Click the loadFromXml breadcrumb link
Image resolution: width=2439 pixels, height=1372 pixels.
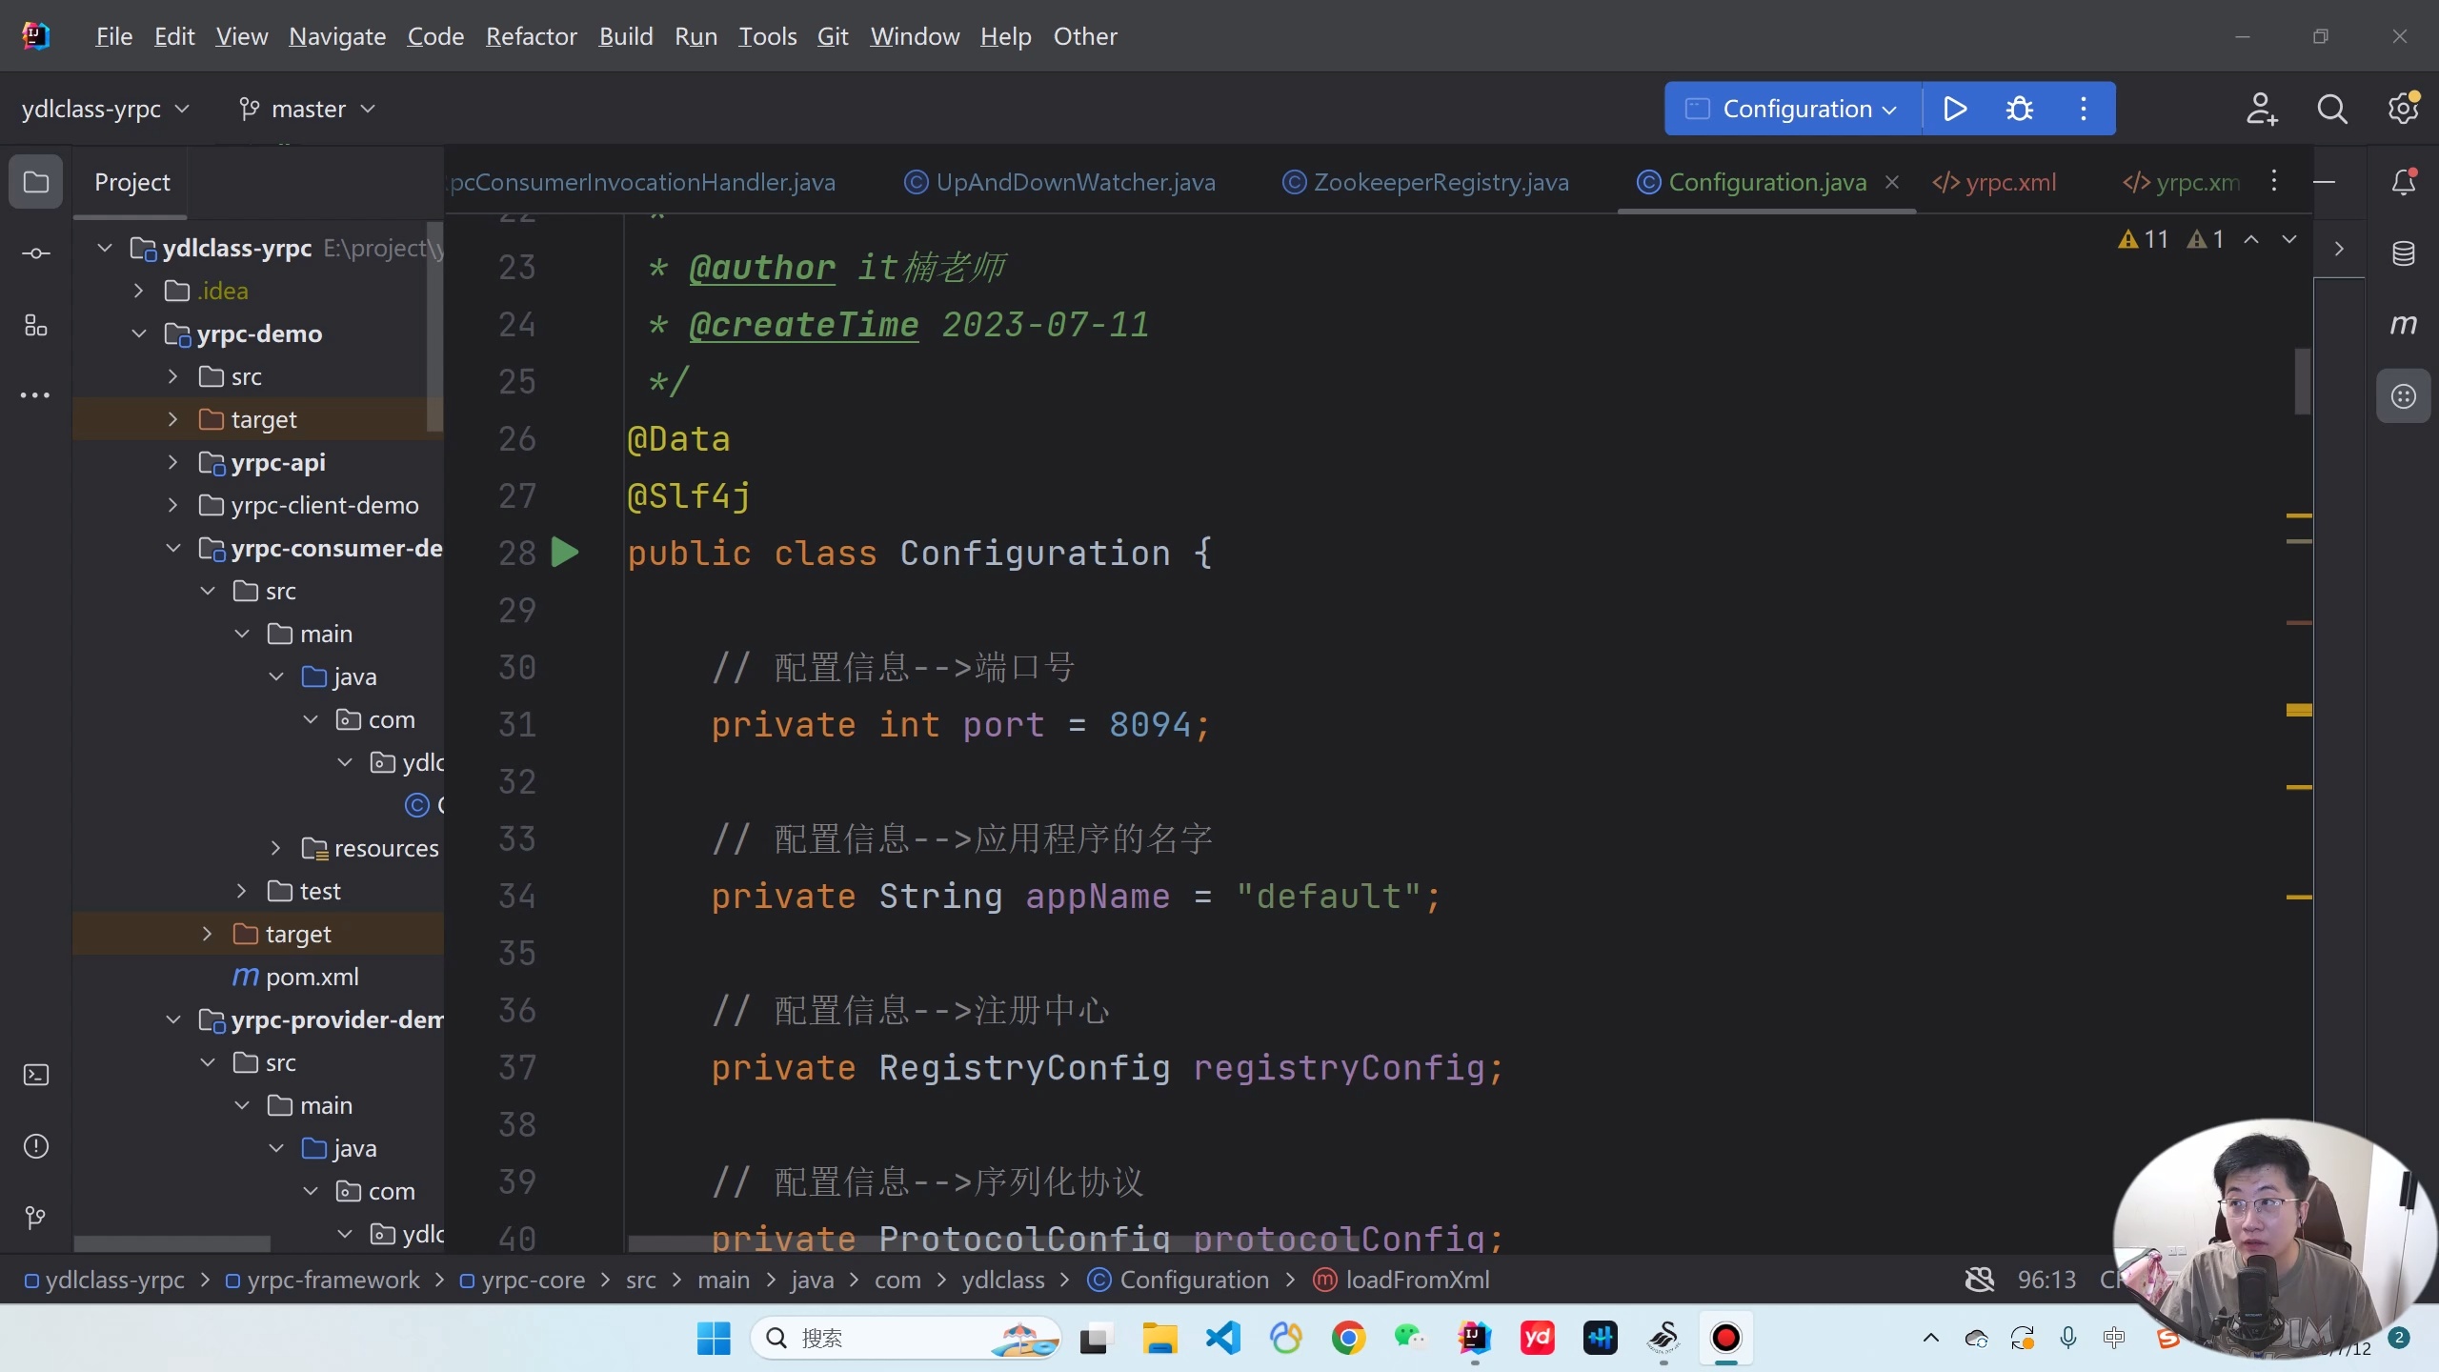(1417, 1281)
